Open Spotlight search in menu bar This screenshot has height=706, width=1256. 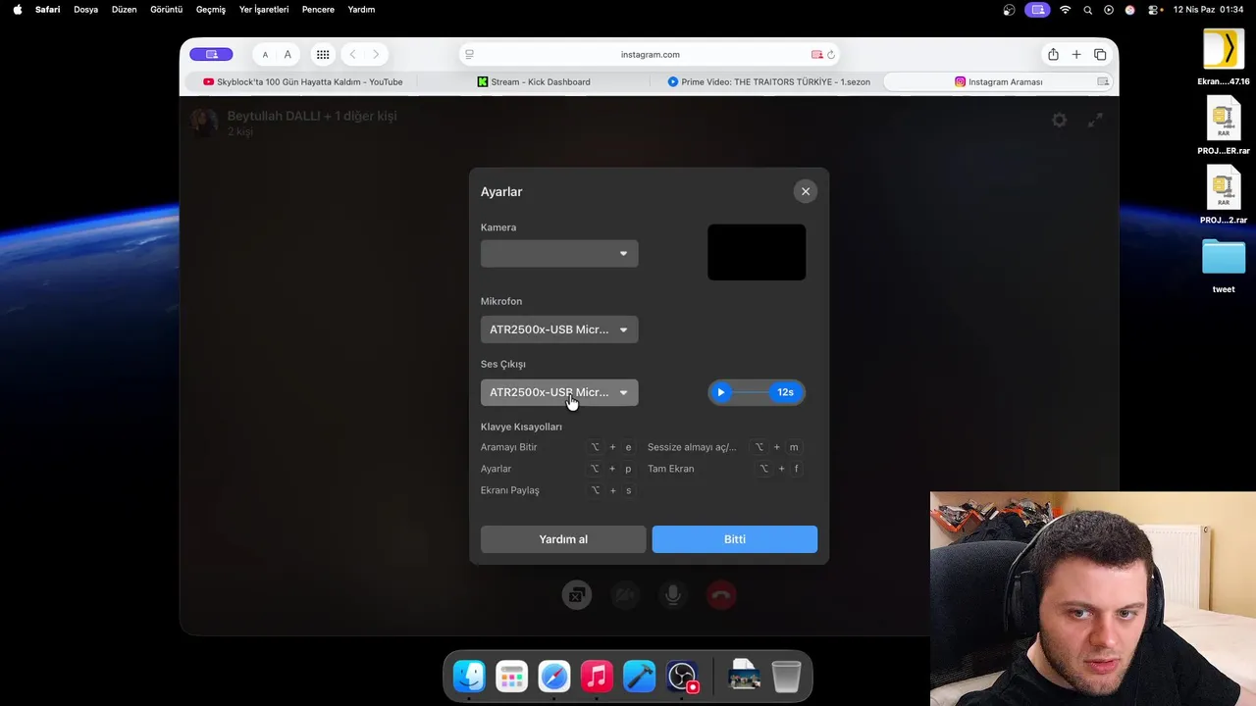pyautogui.click(x=1087, y=10)
